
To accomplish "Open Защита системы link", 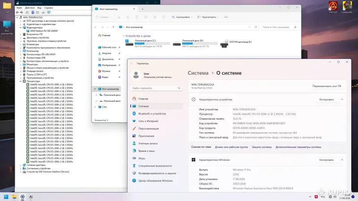I will (262, 147).
